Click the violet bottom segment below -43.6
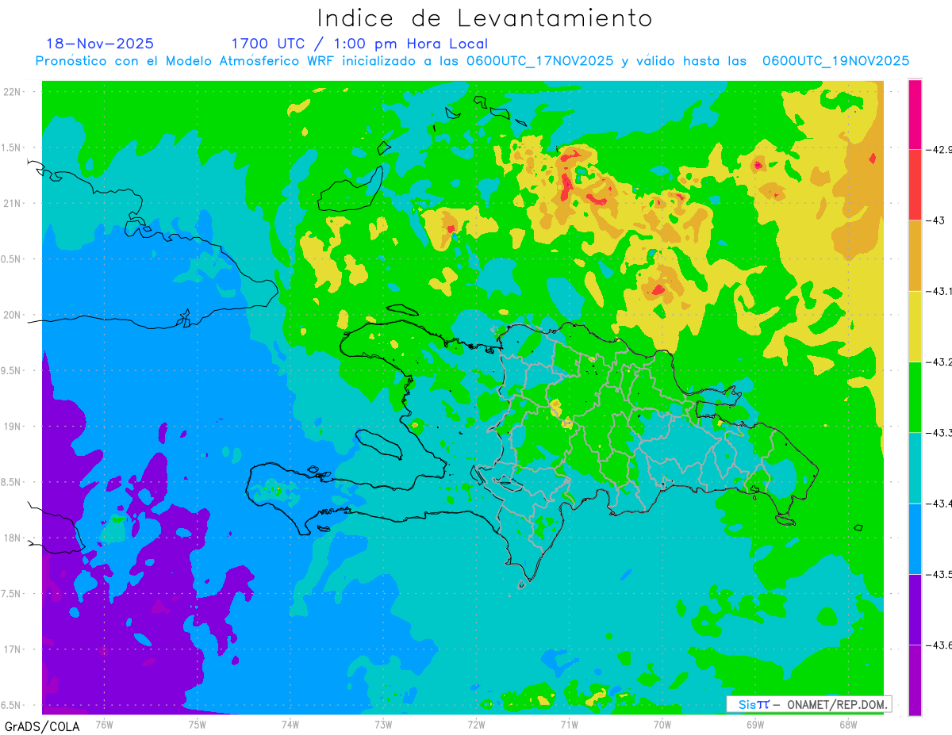This screenshot has height=735, width=952. click(x=915, y=679)
